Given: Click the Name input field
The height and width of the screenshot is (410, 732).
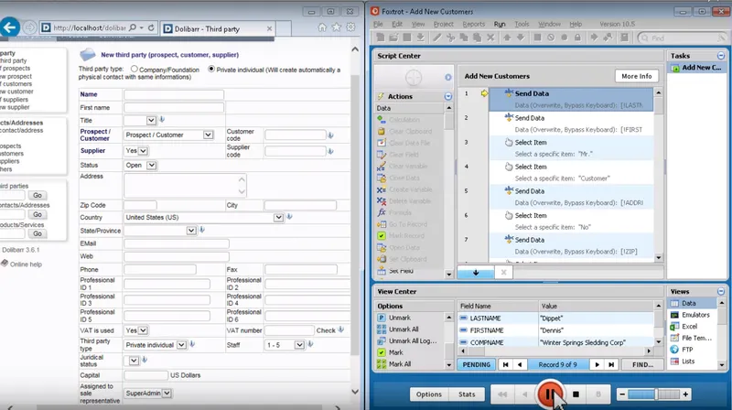Looking at the screenshot, I should pyautogui.click(x=174, y=94).
